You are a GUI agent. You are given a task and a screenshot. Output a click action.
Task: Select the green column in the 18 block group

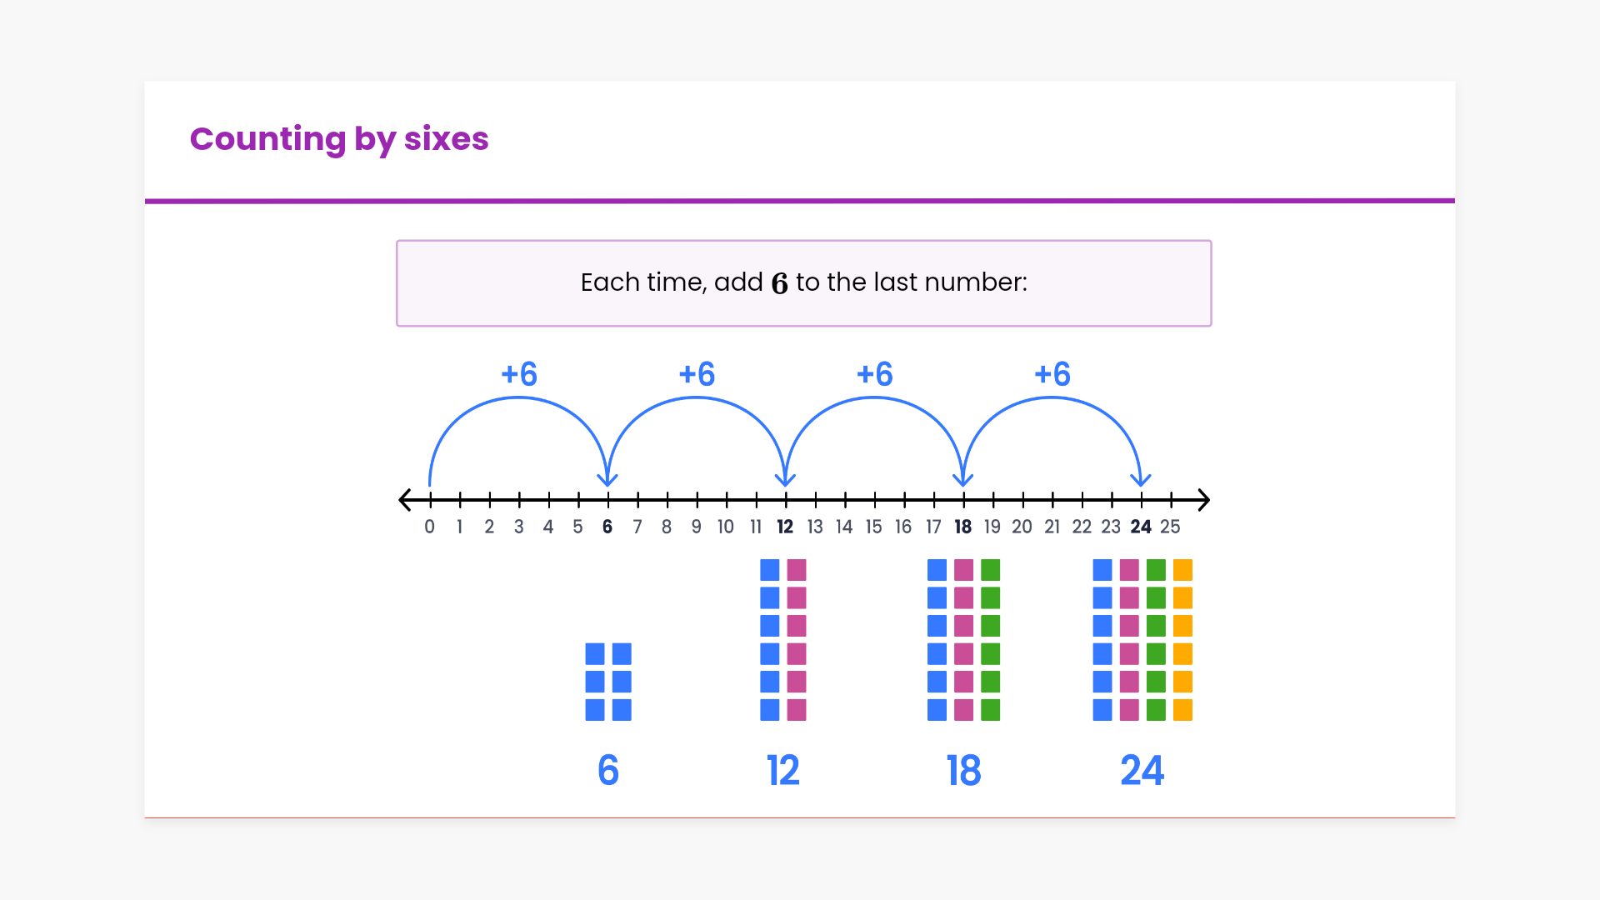point(990,640)
